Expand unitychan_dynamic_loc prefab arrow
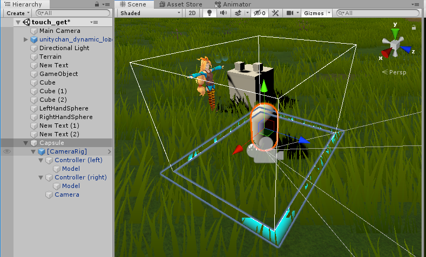Image resolution: width=426 pixels, height=257 pixels. pyautogui.click(x=26, y=39)
